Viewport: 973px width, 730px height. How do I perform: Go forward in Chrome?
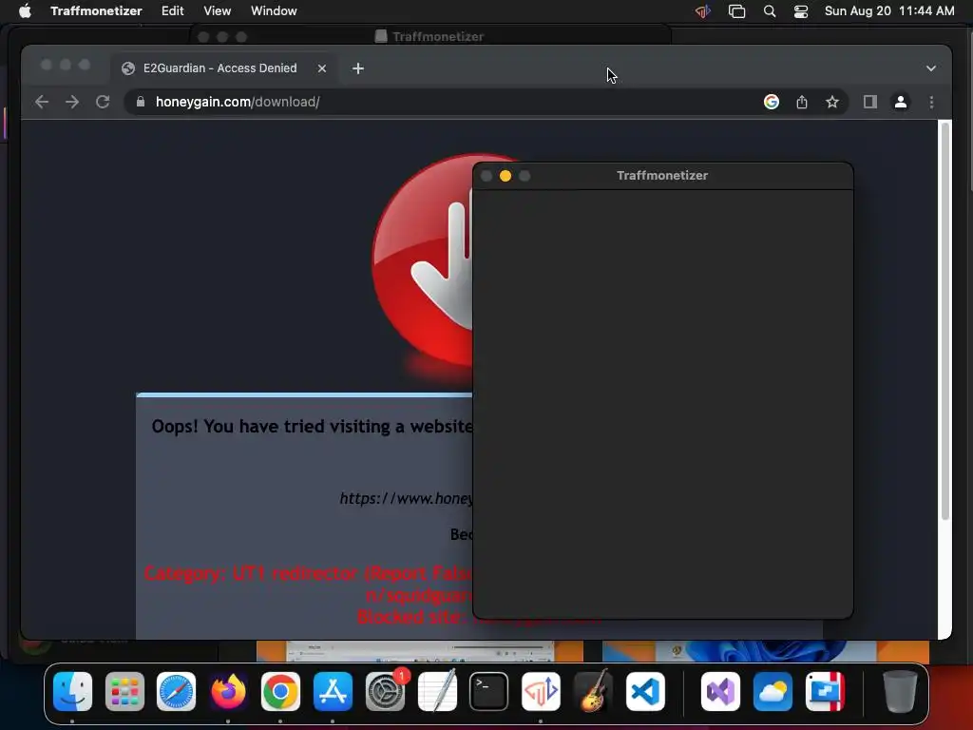pyautogui.click(x=72, y=102)
